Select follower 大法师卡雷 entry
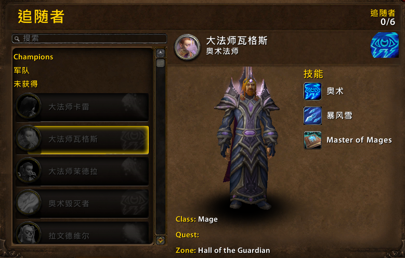405x258 pixels. point(82,107)
